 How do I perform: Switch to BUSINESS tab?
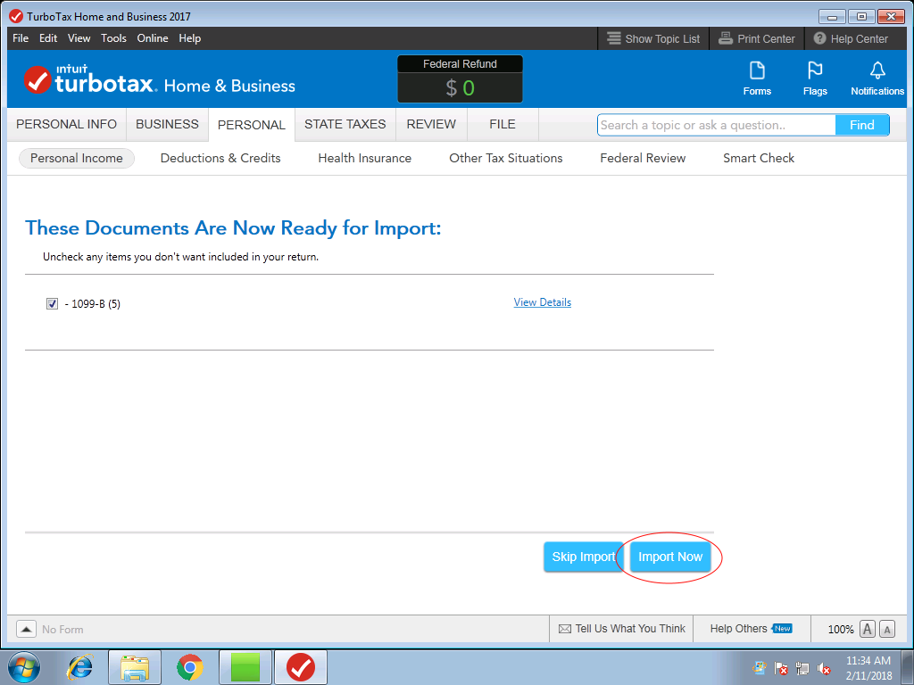click(x=167, y=125)
